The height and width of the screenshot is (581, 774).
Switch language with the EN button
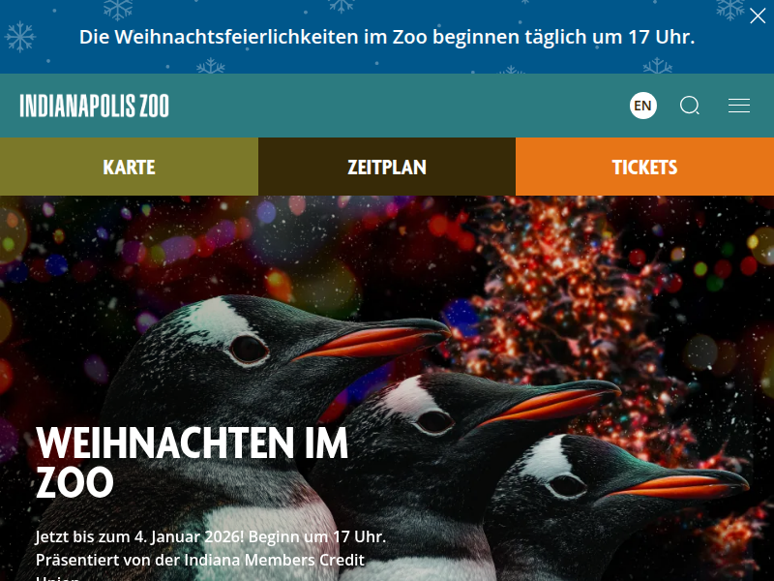click(x=643, y=106)
